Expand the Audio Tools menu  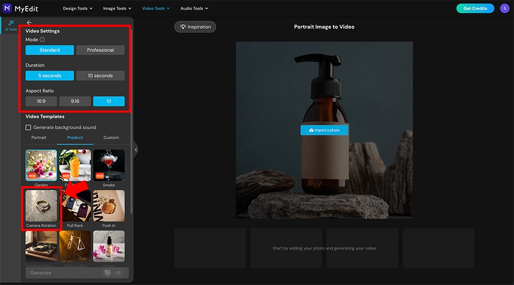point(194,9)
